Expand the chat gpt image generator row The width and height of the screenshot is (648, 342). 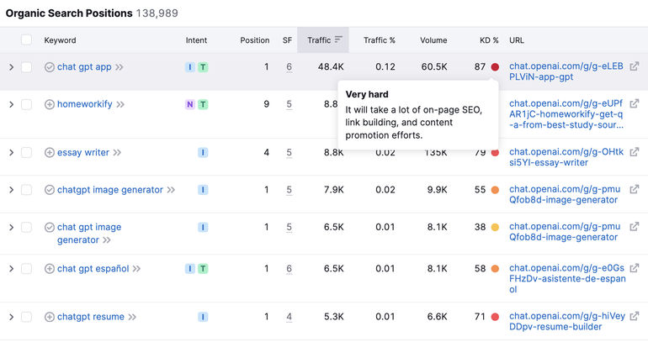(11, 228)
